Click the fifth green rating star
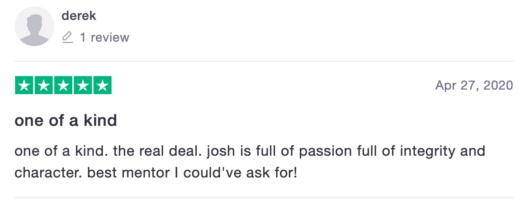The width and height of the screenshot is (530, 201). 102,86
